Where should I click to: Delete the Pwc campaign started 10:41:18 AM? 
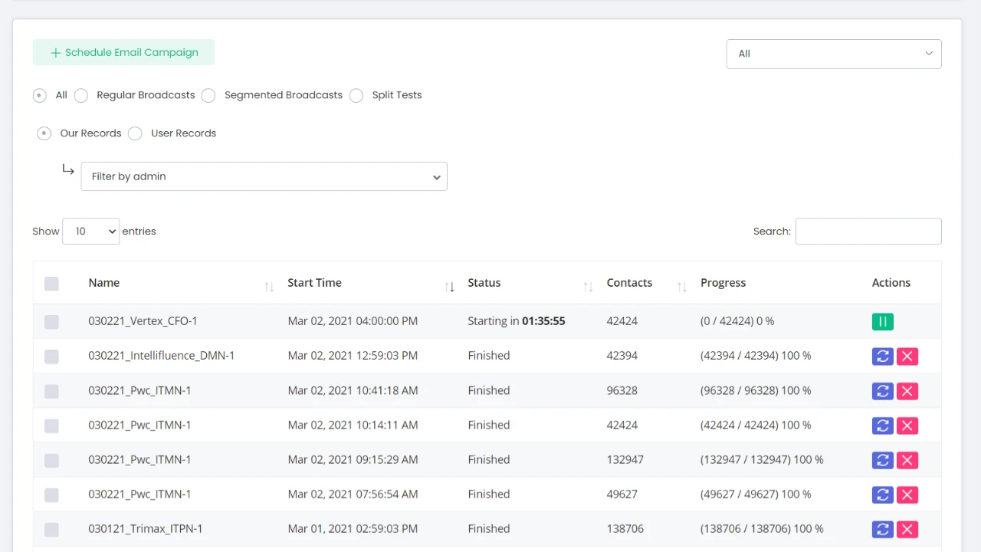(x=907, y=391)
